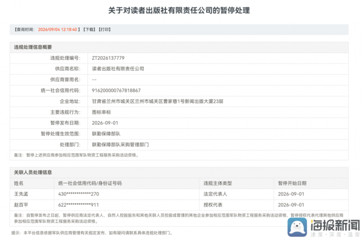Screen dimensions: 362x239
Task: Select violation number ZT2026137779
Action: 108,58
